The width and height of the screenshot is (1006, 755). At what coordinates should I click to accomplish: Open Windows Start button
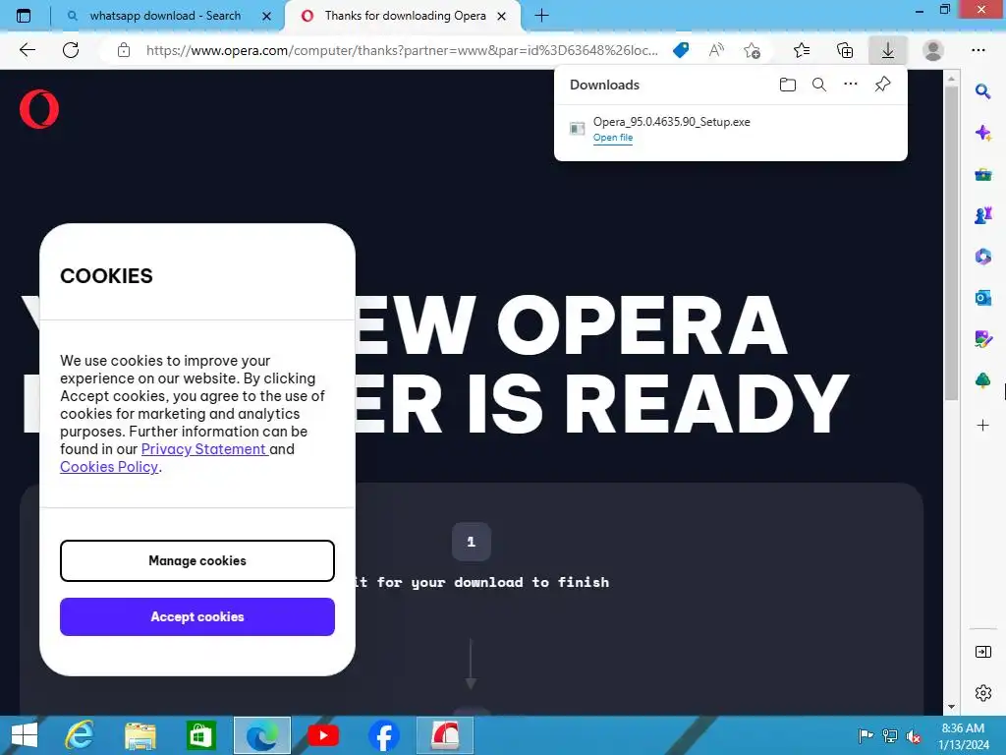[25, 735]
